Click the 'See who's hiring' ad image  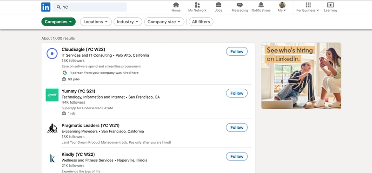(x=301, y=76)
